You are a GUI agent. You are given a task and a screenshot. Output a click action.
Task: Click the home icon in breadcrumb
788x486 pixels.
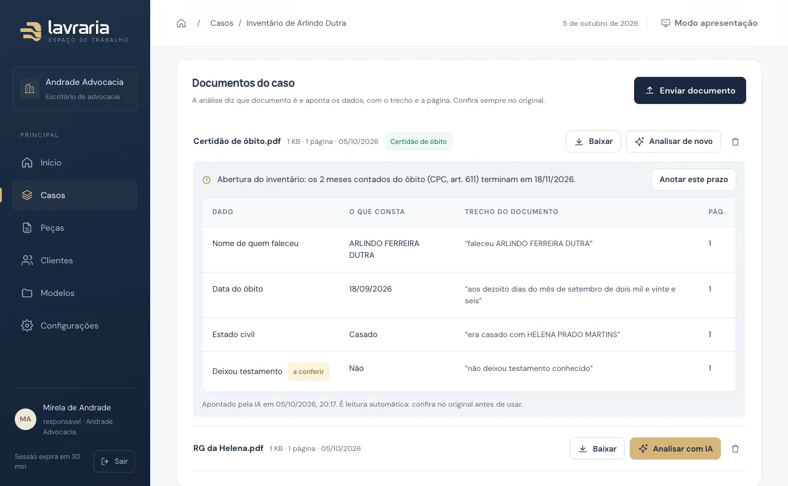click(181, 23)
